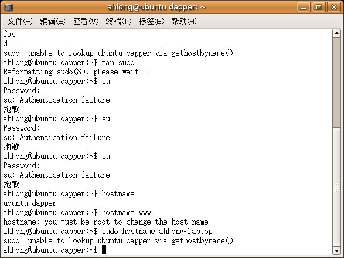Viewport: 344px width, 258px height.
Task: Click the title bar text ahlong@ubuntu dapper
Action: 156,7
